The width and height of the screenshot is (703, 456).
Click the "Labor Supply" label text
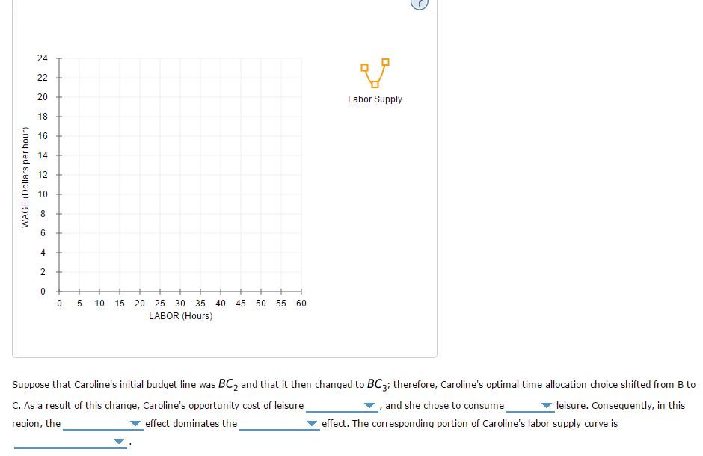coord(375,99)
